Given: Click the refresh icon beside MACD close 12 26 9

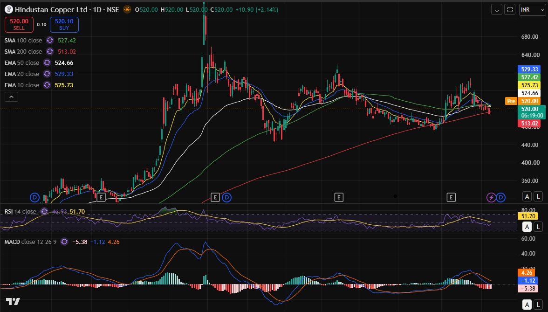Looking at the screenshot, I should point(64,242).
